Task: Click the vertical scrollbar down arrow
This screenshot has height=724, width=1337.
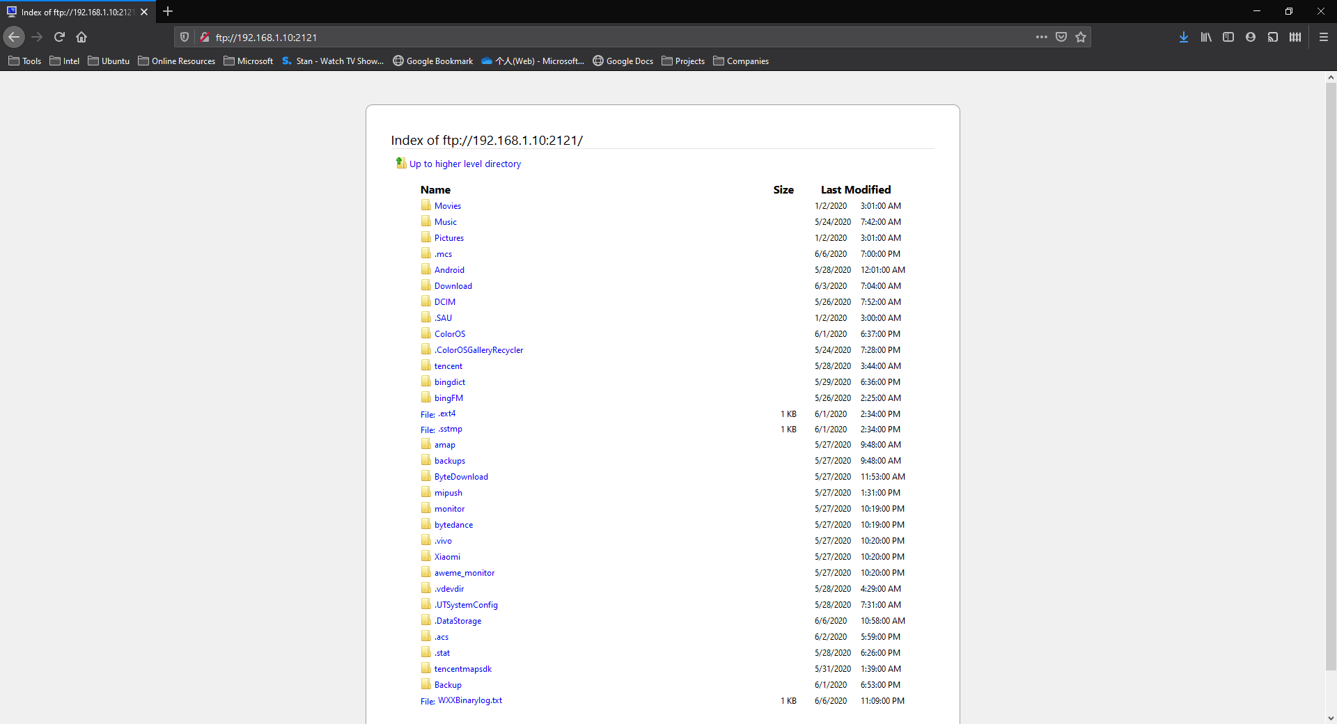Action: point(1331,718)
